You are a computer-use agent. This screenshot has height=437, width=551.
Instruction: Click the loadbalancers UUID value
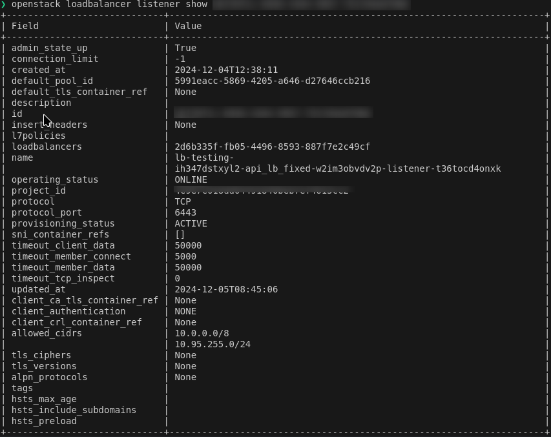pos(272,147)
